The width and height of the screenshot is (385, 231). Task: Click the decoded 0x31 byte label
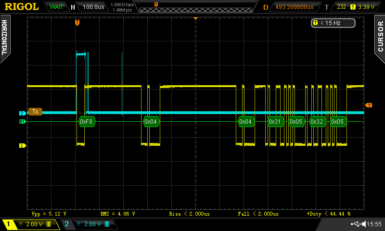click(275, 121)
